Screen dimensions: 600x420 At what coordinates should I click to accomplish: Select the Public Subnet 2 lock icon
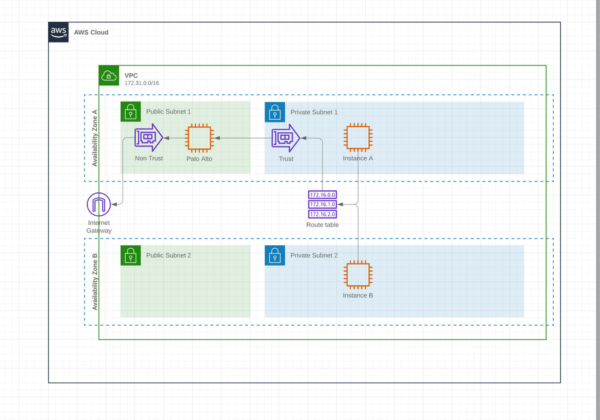click(130, 255)
